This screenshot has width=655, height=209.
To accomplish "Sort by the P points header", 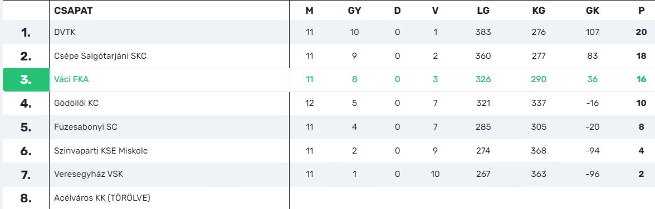I will pyautogui.click(x=641, y=11).
